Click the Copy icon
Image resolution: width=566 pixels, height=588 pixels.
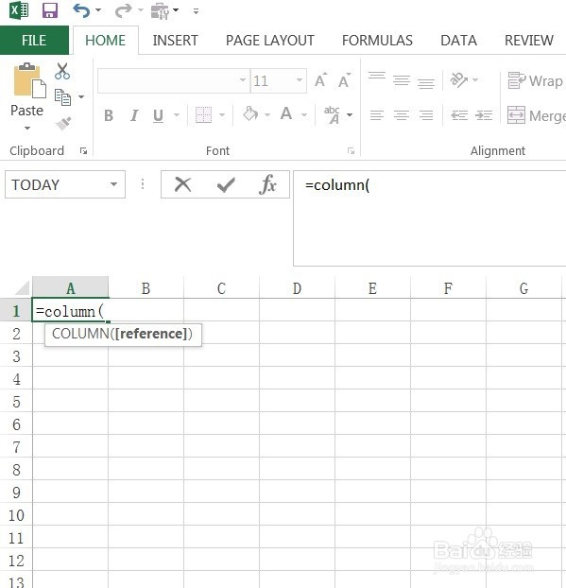point(62,97)
